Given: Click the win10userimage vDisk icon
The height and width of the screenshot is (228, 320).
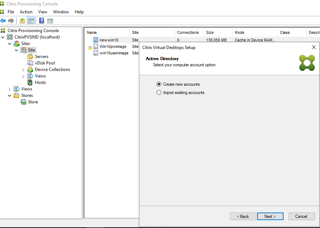Looking at the screenshot, I should tap(96, 53).
